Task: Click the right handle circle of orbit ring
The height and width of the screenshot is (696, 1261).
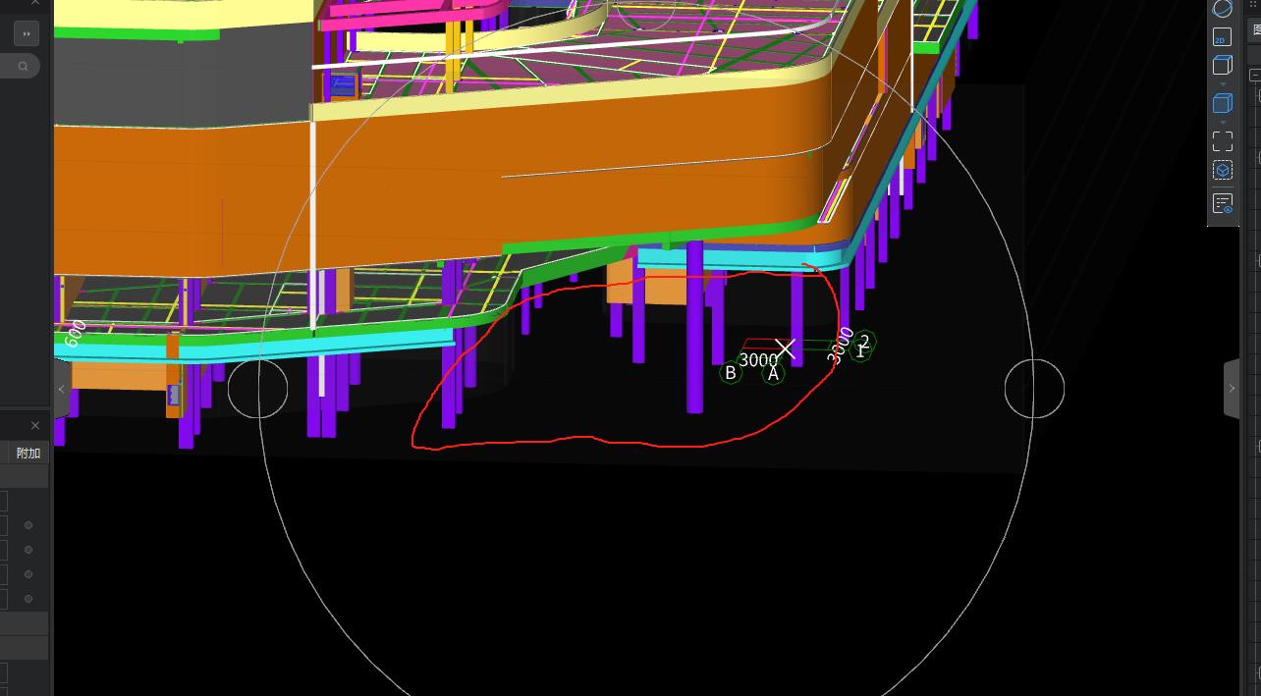Action: click(1034, 389)
